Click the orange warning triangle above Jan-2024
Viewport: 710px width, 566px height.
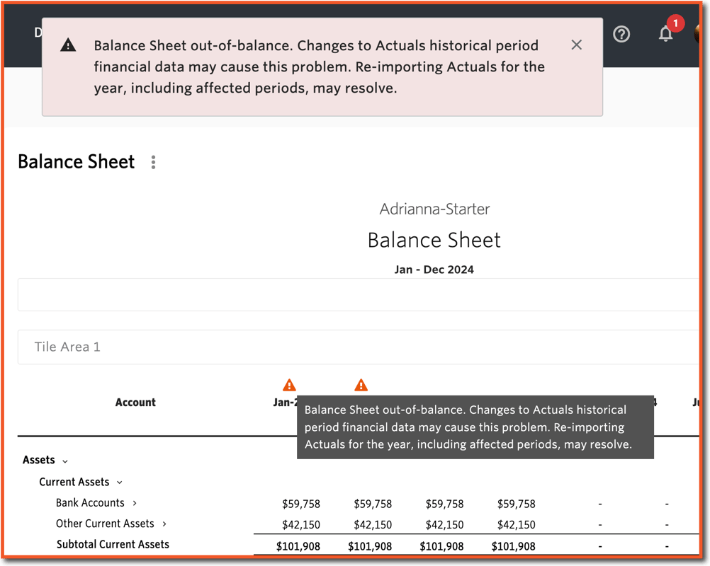(x=289, y=384)
